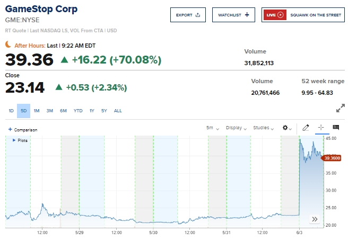
Task: Switch to the 1D time range
Action: coord(11,111)
